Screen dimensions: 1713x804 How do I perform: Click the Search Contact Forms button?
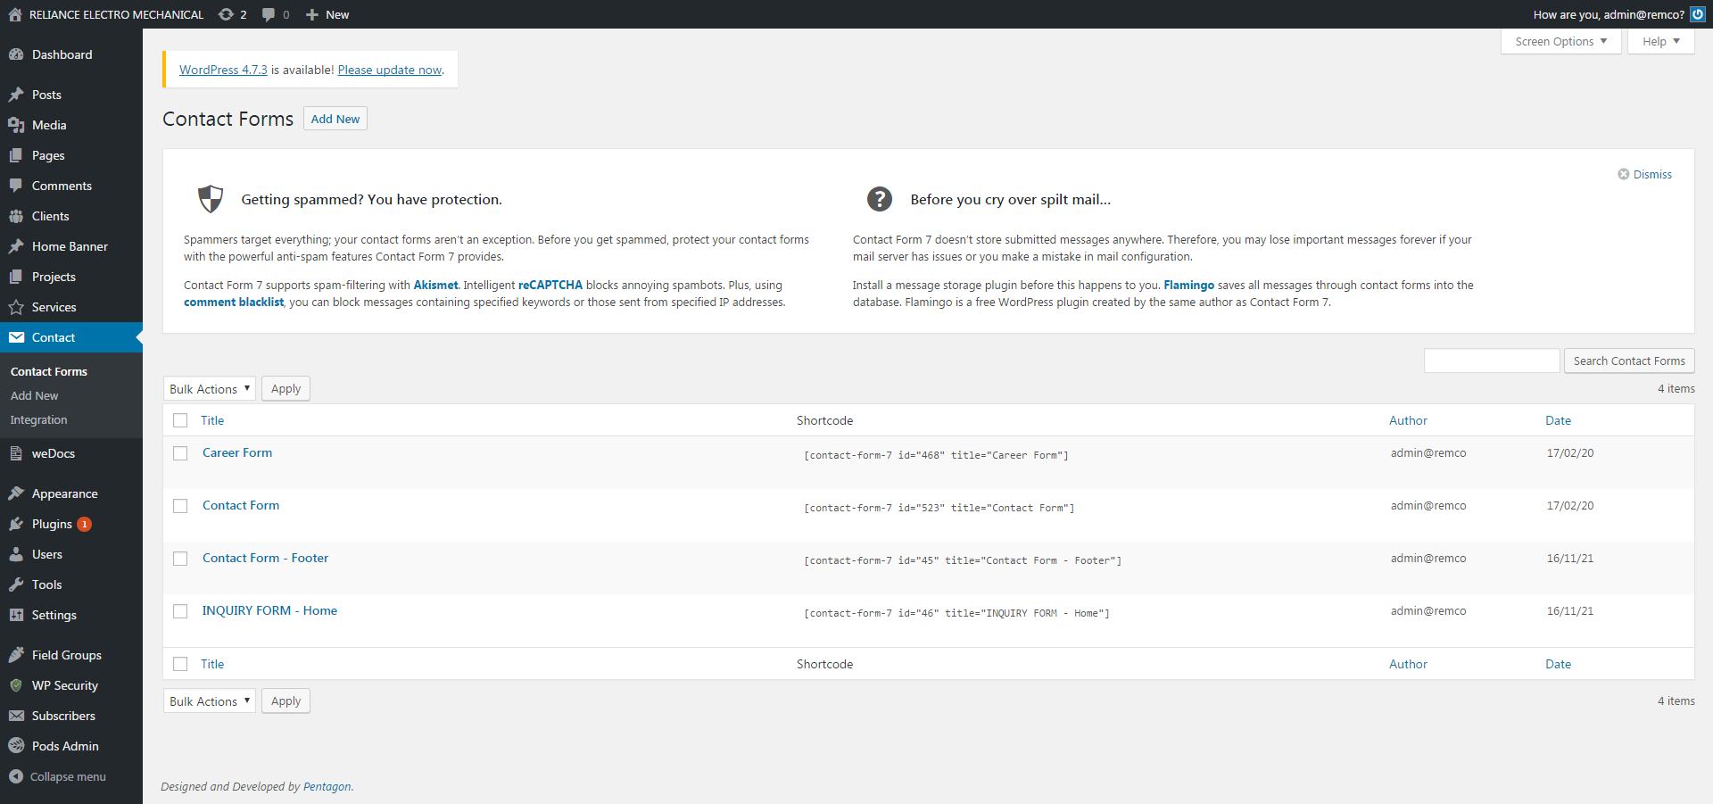click(1629, 361)
